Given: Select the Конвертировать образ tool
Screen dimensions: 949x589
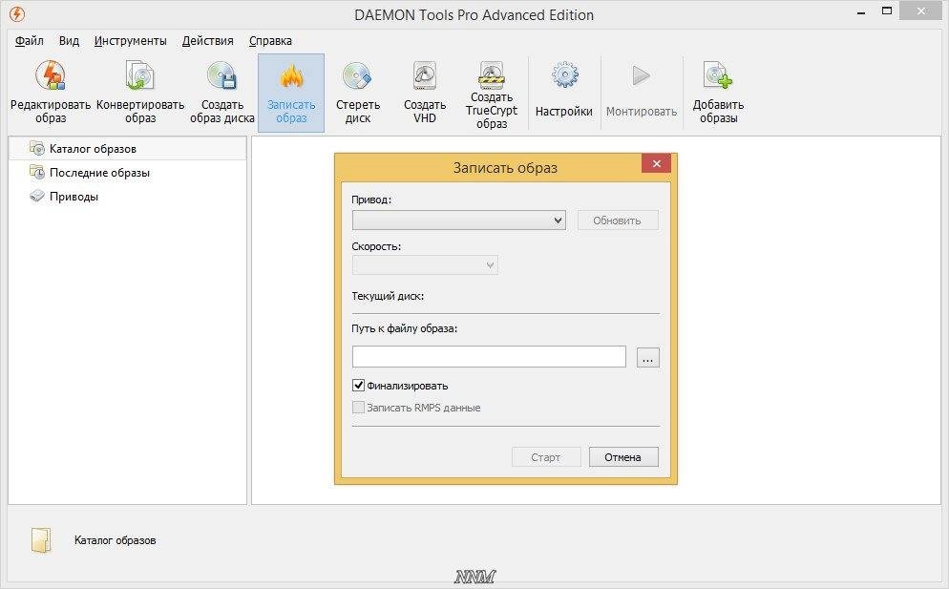Looking at the screenshot, I should 139,92.
